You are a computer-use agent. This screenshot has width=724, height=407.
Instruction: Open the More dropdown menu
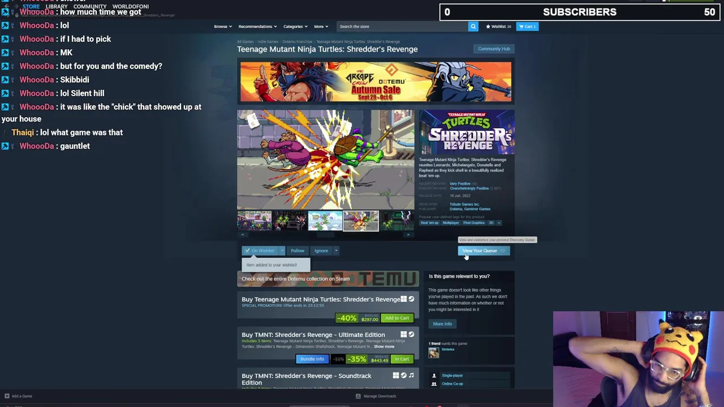tap(321, 27)
